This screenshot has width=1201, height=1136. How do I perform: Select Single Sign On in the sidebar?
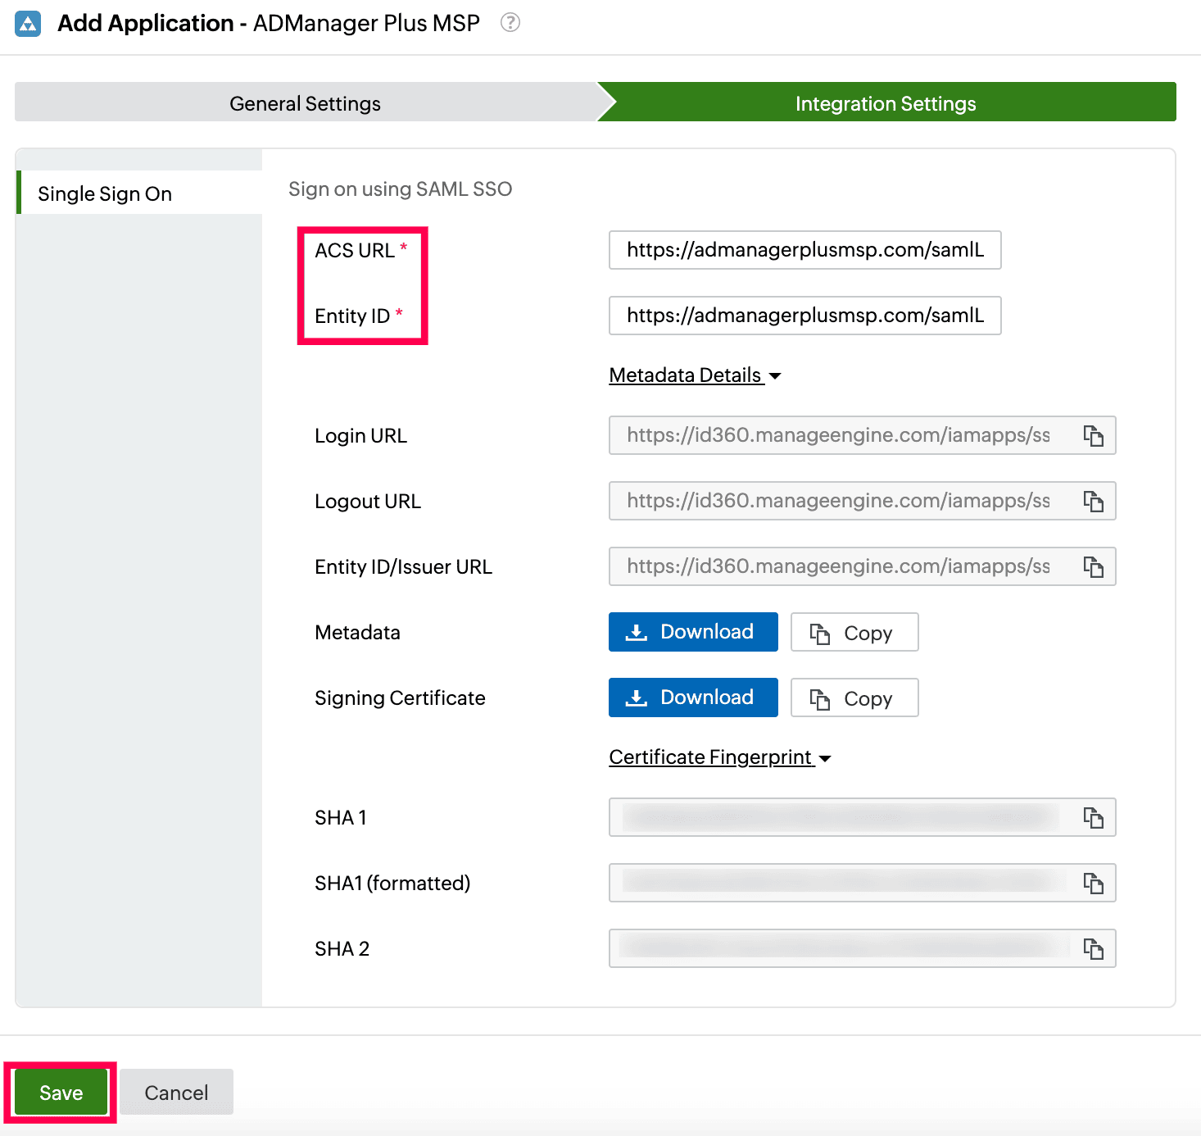105,193
